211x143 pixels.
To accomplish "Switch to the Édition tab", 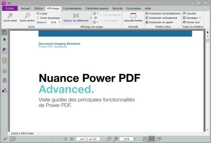I will [39, 8].
